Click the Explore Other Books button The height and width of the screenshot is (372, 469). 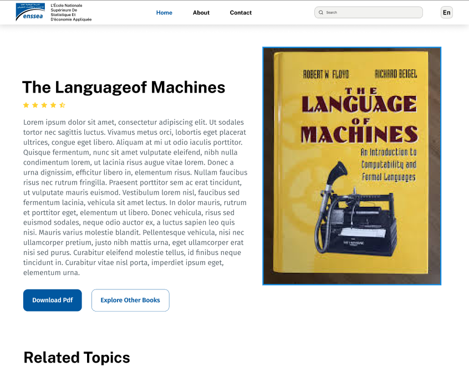(x=130, y=300)
